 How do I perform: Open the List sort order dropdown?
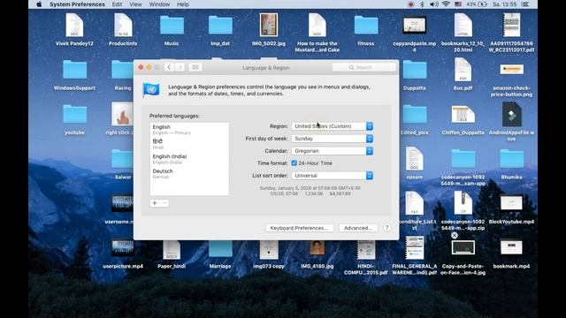pyautogui.click(x=333, y=176)
